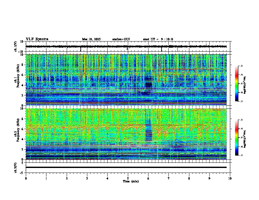Screen dimensions: 259x200
Task: Click time axis tick label "8"
Action: pyautogui.click(x=189, y=178)
